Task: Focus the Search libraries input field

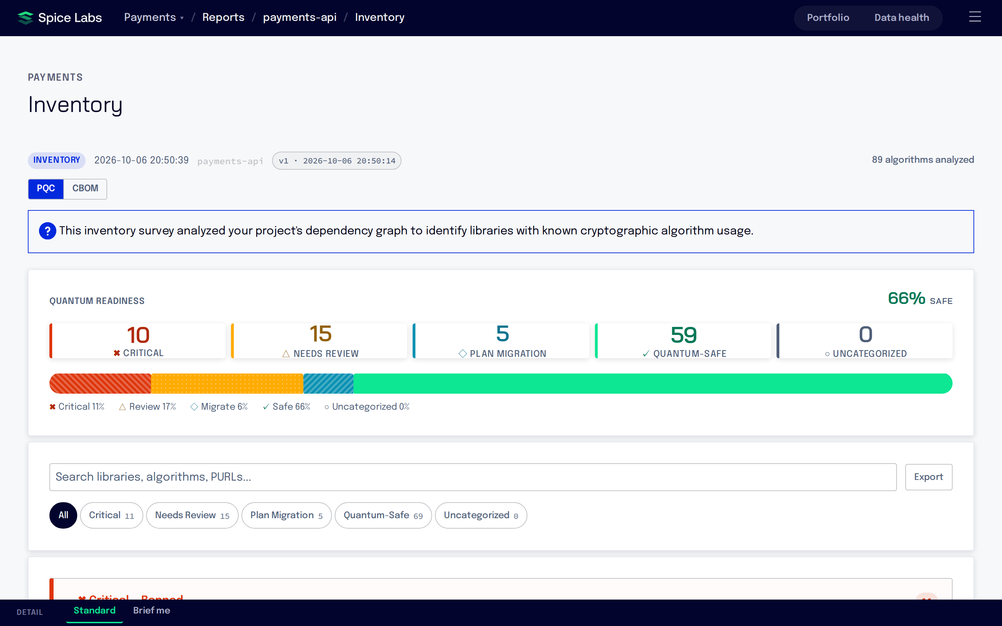Action: pos(473,477)
